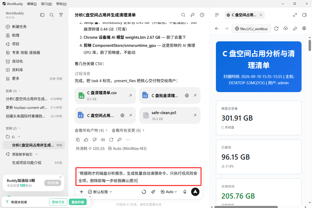
Task: Give the reply a thumbs down
Action: [x=95, y=140]
